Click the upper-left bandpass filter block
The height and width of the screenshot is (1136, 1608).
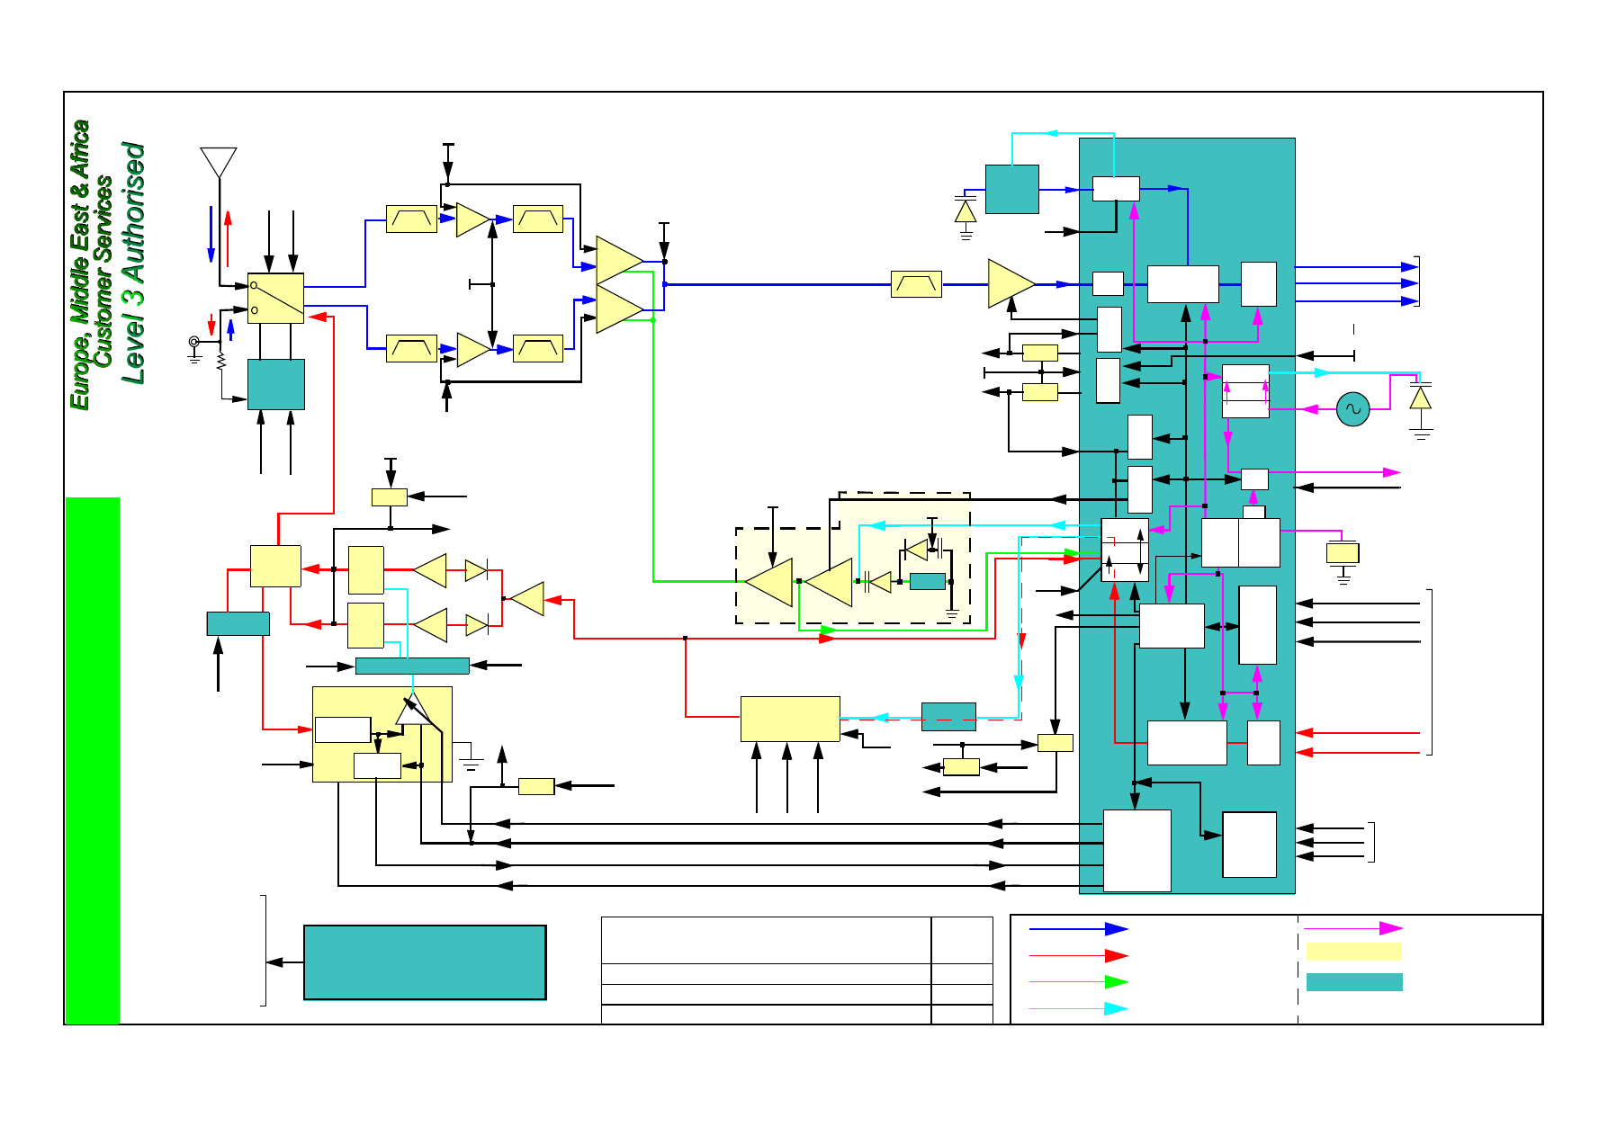click(411, 219)
